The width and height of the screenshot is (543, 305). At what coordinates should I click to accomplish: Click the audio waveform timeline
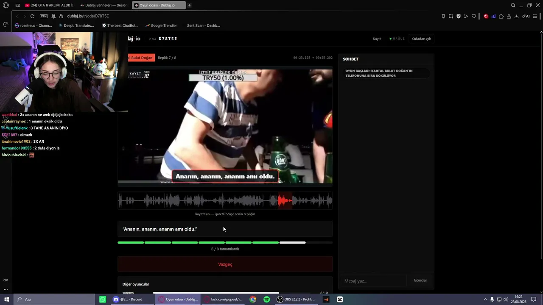[225, 200]
